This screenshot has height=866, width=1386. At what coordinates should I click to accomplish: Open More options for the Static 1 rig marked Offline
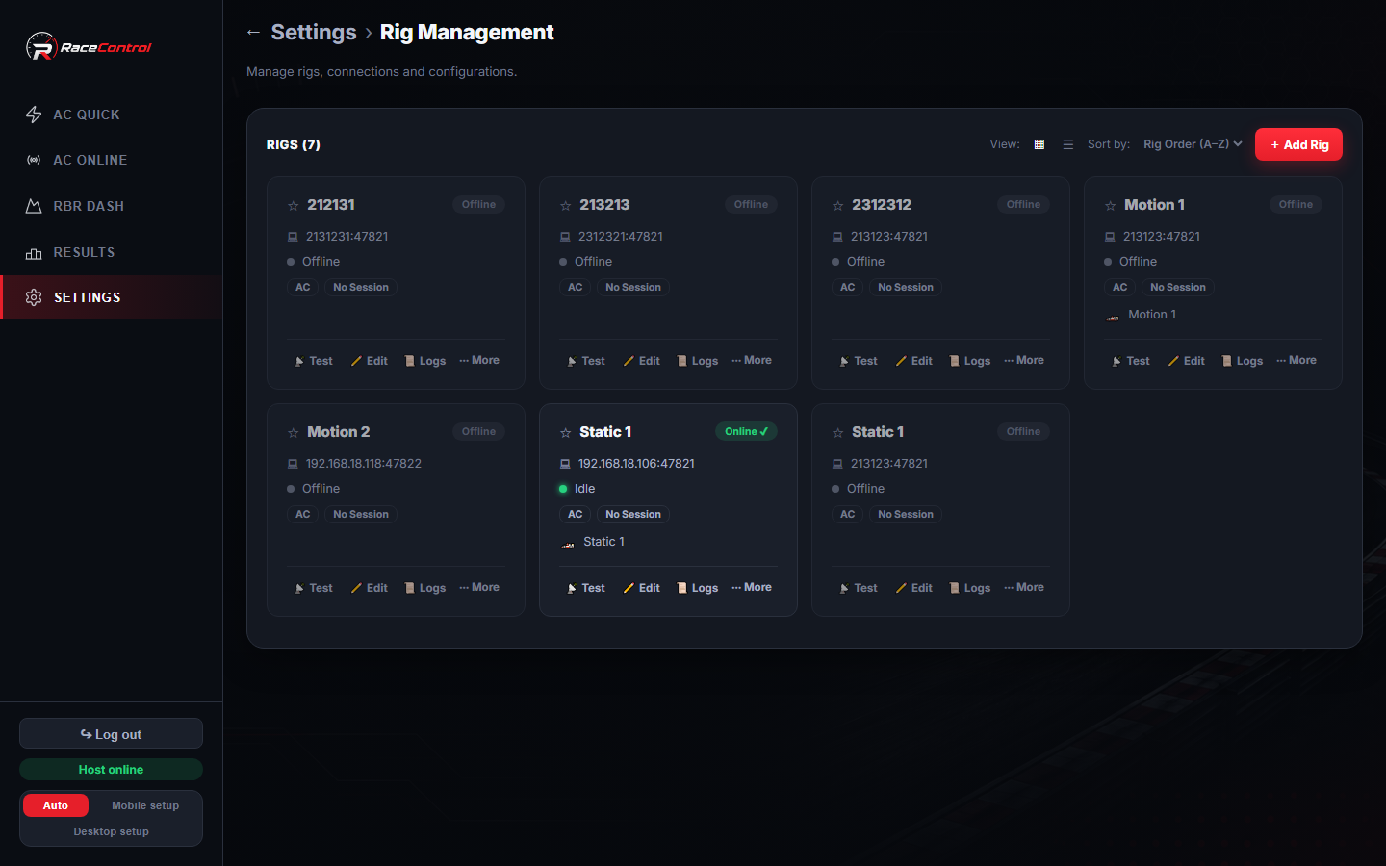click(x=1024, y=587)
